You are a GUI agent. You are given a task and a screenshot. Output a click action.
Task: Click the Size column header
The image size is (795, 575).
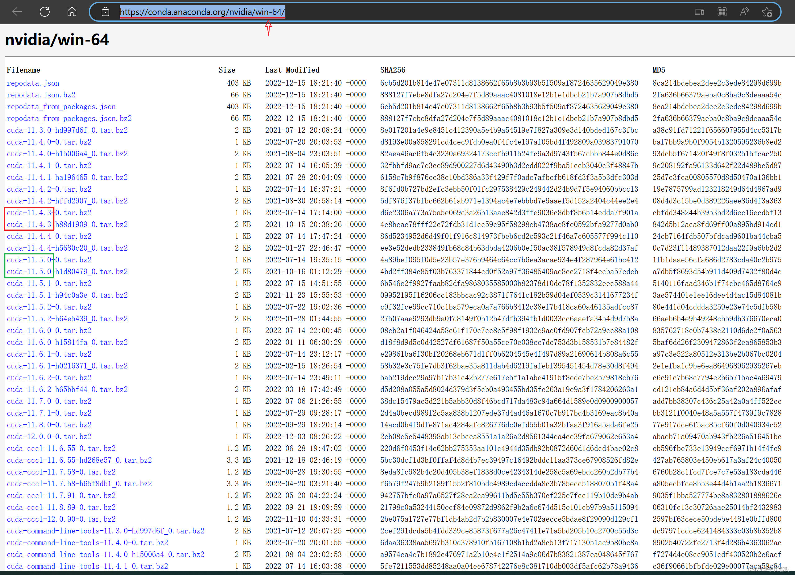click(227, 70)
